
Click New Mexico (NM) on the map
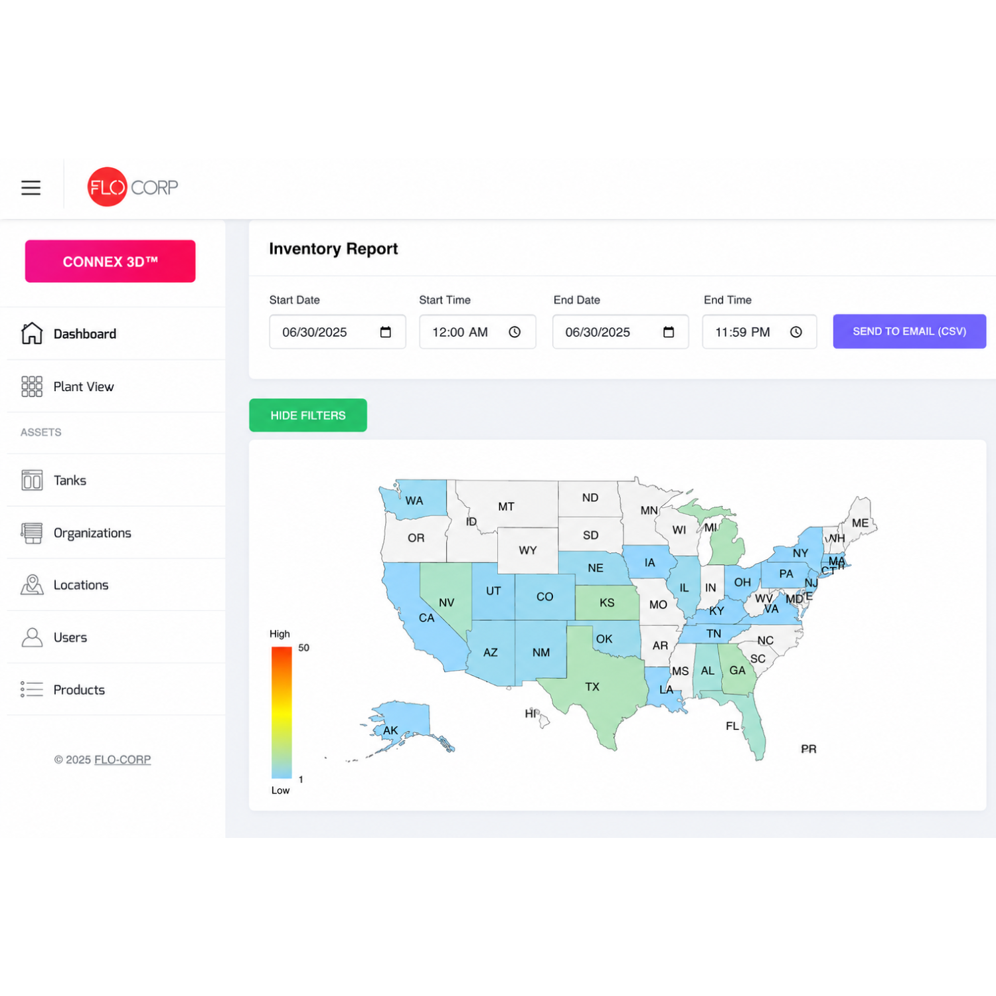tap(541, 653)
